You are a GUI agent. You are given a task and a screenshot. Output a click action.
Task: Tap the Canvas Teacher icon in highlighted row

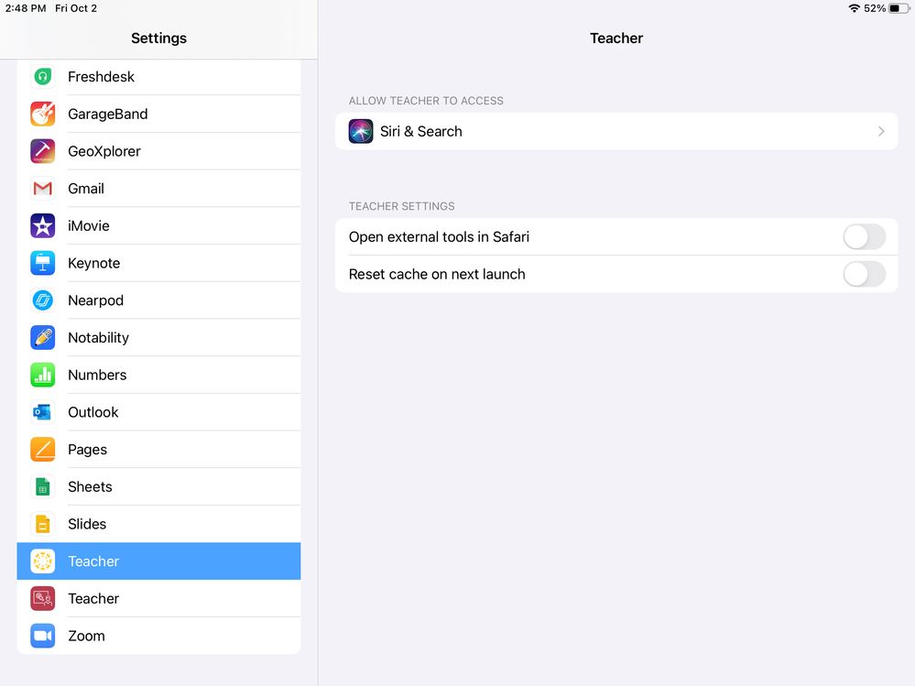(43, 561)
